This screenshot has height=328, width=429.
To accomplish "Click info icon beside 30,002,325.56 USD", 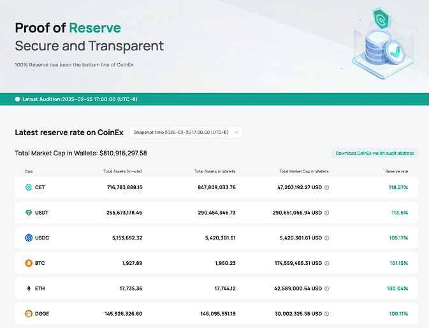I will (x=326, y=314).
